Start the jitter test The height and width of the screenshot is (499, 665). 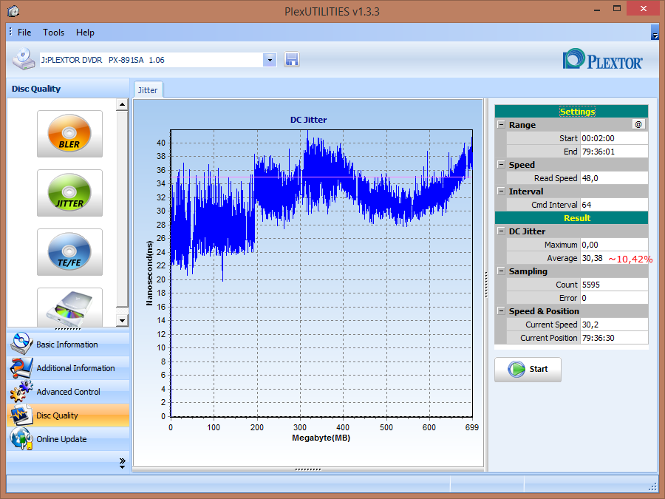click(x=528, y=369)
